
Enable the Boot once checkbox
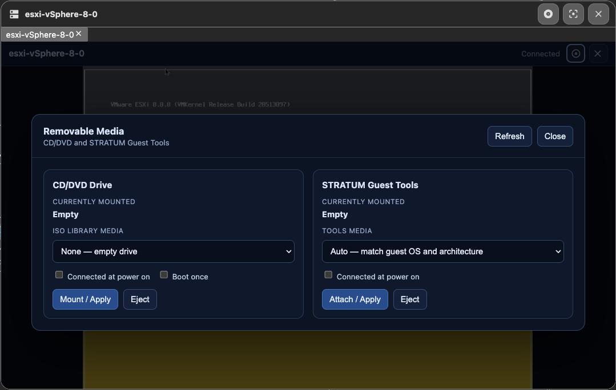point(164,275)
